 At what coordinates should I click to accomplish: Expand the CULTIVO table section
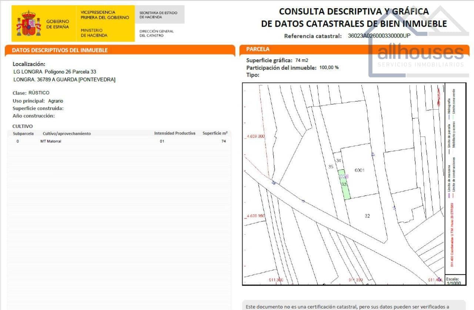[22, 126]
